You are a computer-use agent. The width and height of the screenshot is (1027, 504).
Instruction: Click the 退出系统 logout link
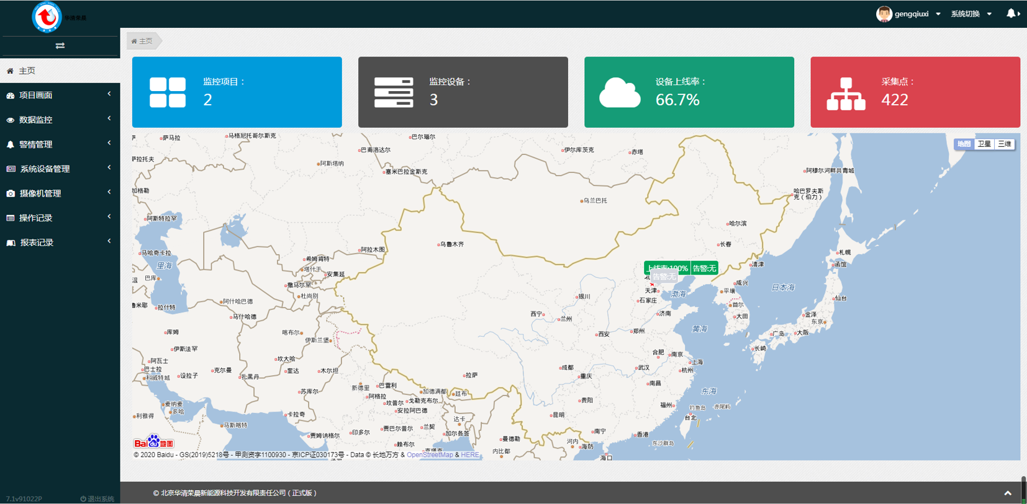[97, 499]
